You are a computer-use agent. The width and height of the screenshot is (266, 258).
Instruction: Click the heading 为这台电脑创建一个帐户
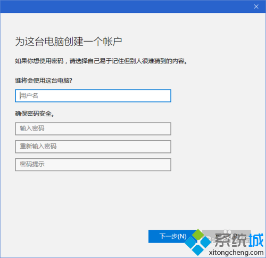click(x=69, y=42)
